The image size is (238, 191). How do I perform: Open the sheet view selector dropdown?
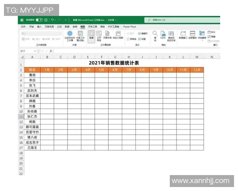click(41, 33)
